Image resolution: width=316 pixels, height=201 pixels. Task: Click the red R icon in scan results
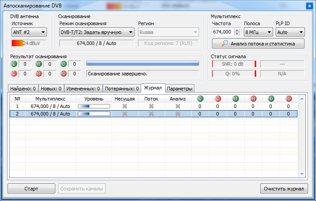click(39, 74)
